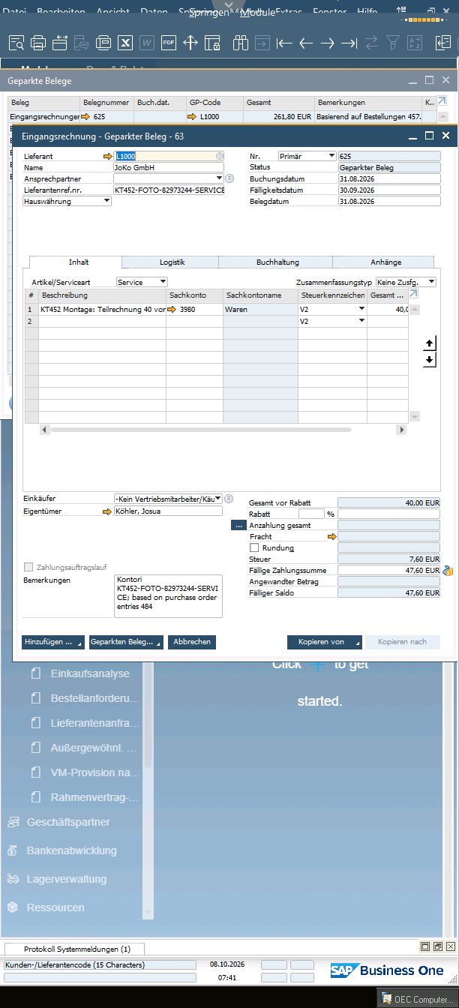Click the Lieferantenref.nr. input field
Screen dimensions: 459x1008
168,190
